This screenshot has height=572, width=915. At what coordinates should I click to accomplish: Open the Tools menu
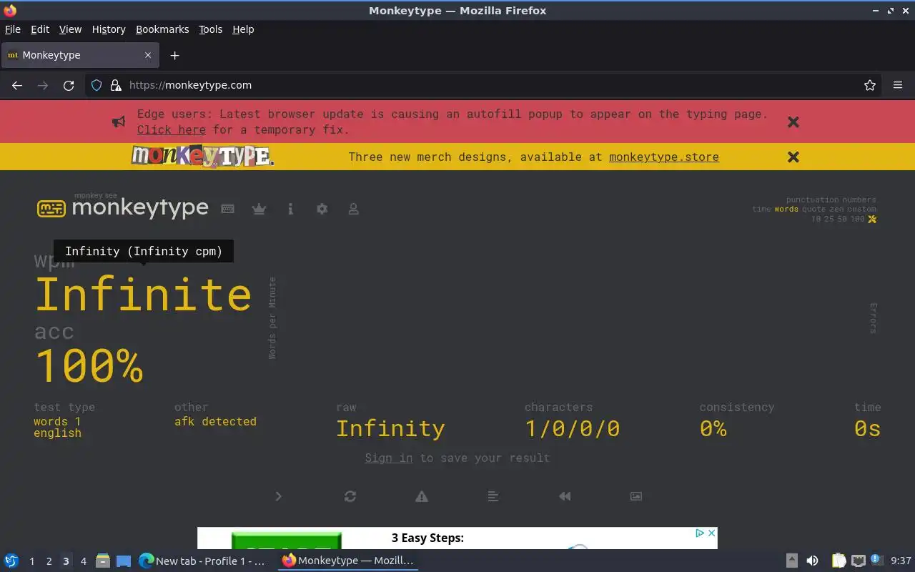point(210,29)
